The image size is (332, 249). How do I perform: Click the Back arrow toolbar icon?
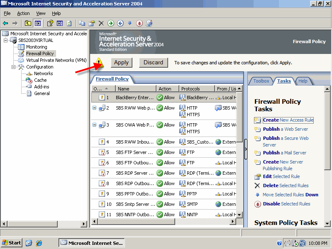tap(5, 23)
